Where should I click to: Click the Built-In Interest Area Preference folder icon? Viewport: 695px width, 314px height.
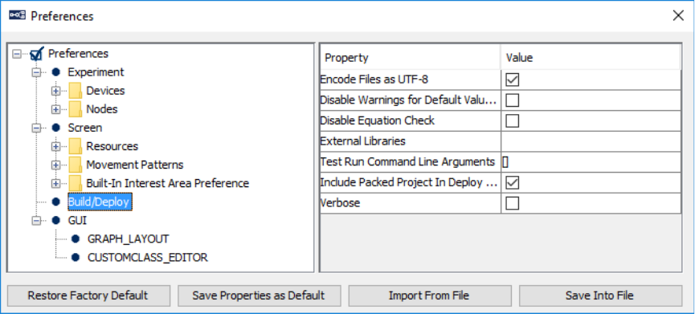tap(76, 183)
